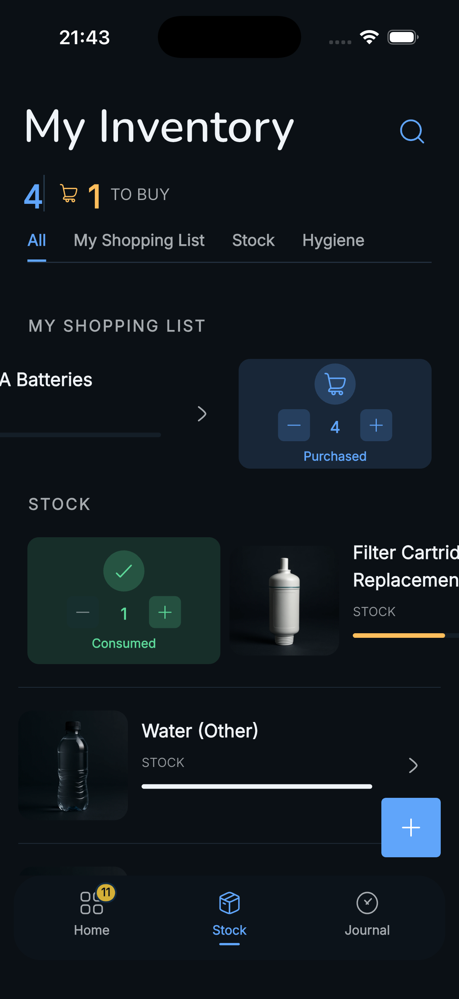Expand the AA Batteries item details
Viewport: 459px width, 999px height.
click(202, 414)
